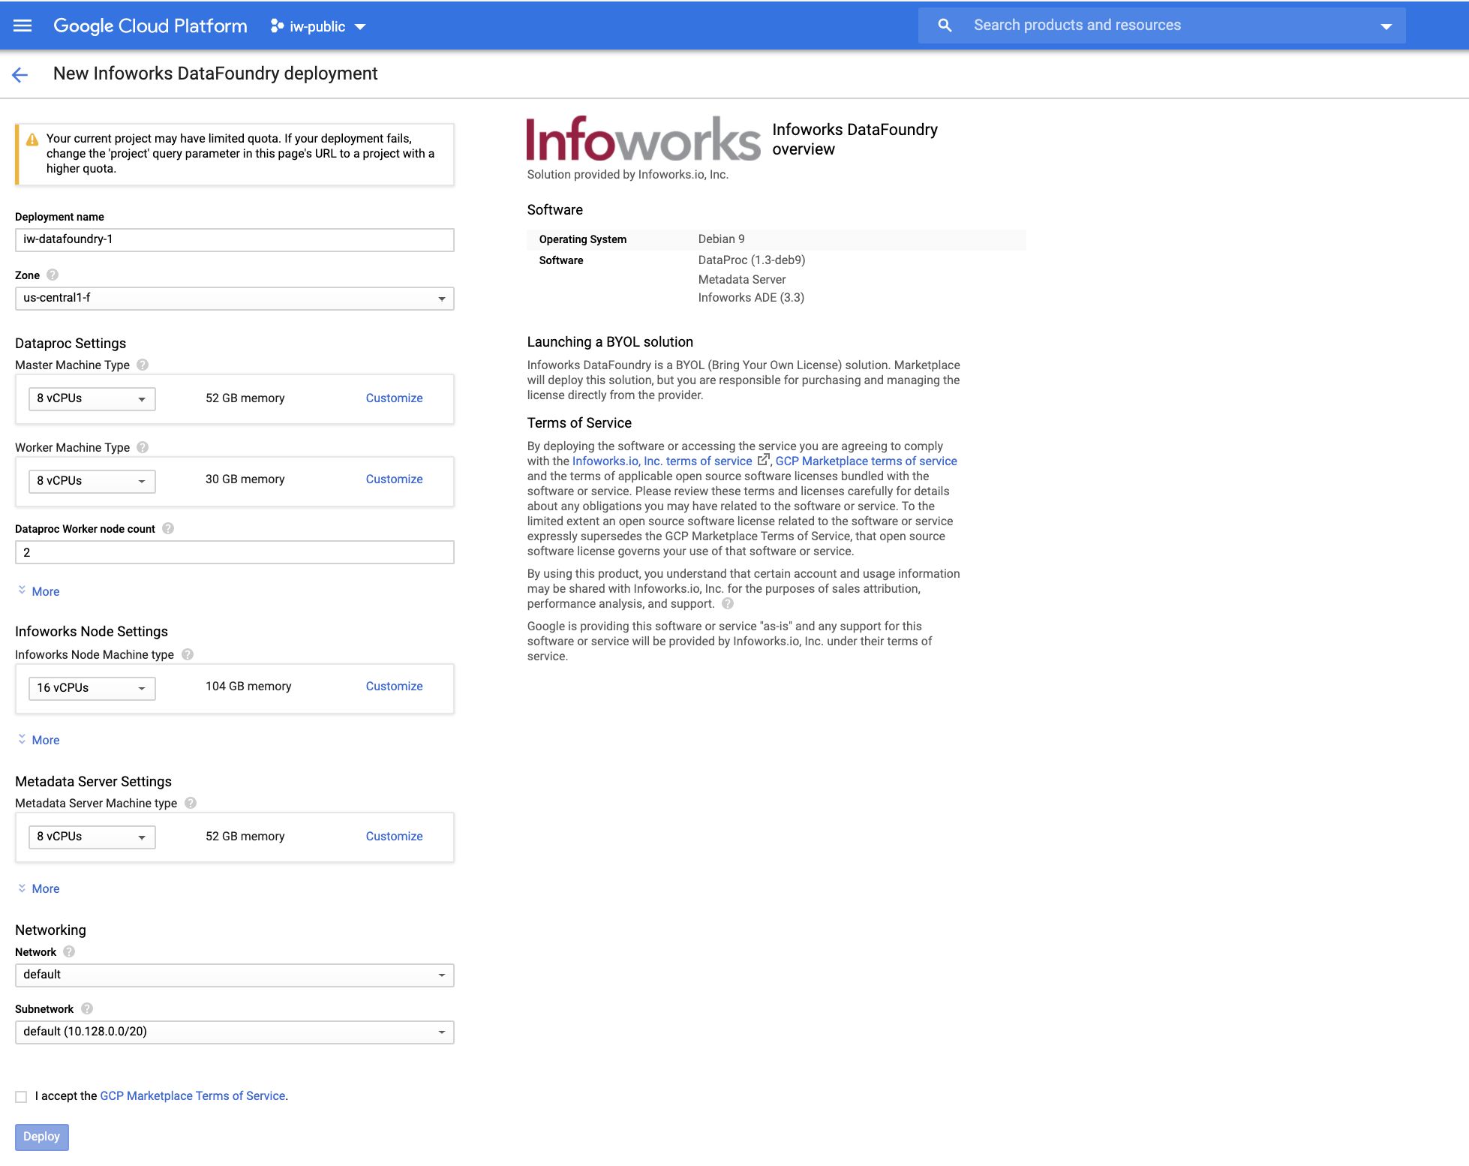
Task: Open Metadata Server vCPUs dropdown
Action: [92, 837]
